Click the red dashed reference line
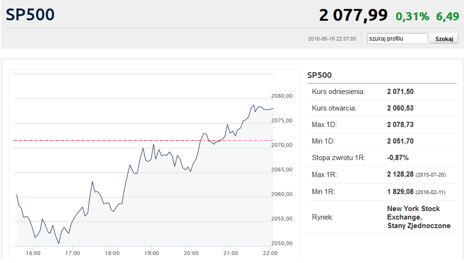This screenshot has height=263, width=464. pyautogui.click(x=143, y=140)
